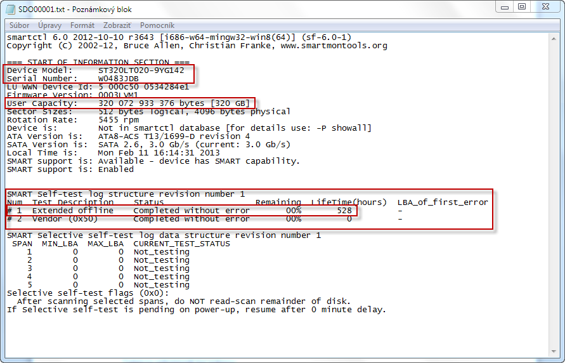Click the scrollbar down arrow
The height and width of the screenshot is (363, 565).
554,352
